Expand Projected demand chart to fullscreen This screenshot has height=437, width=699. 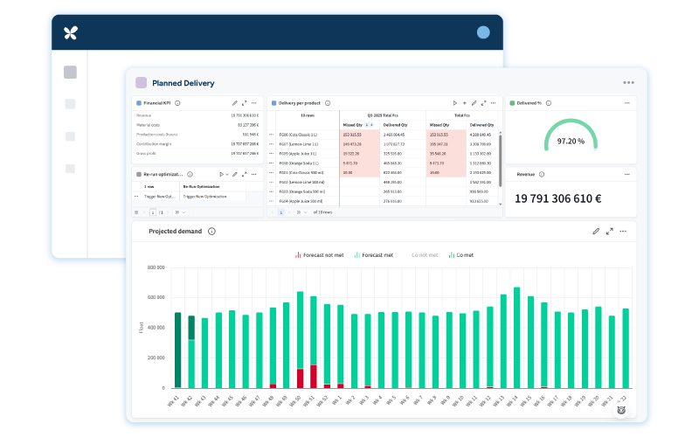pos(609,231)
